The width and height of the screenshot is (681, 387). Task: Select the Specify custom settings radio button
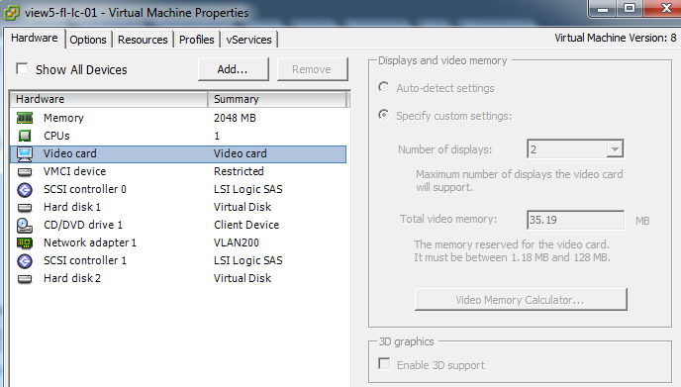tap(383, 115)
